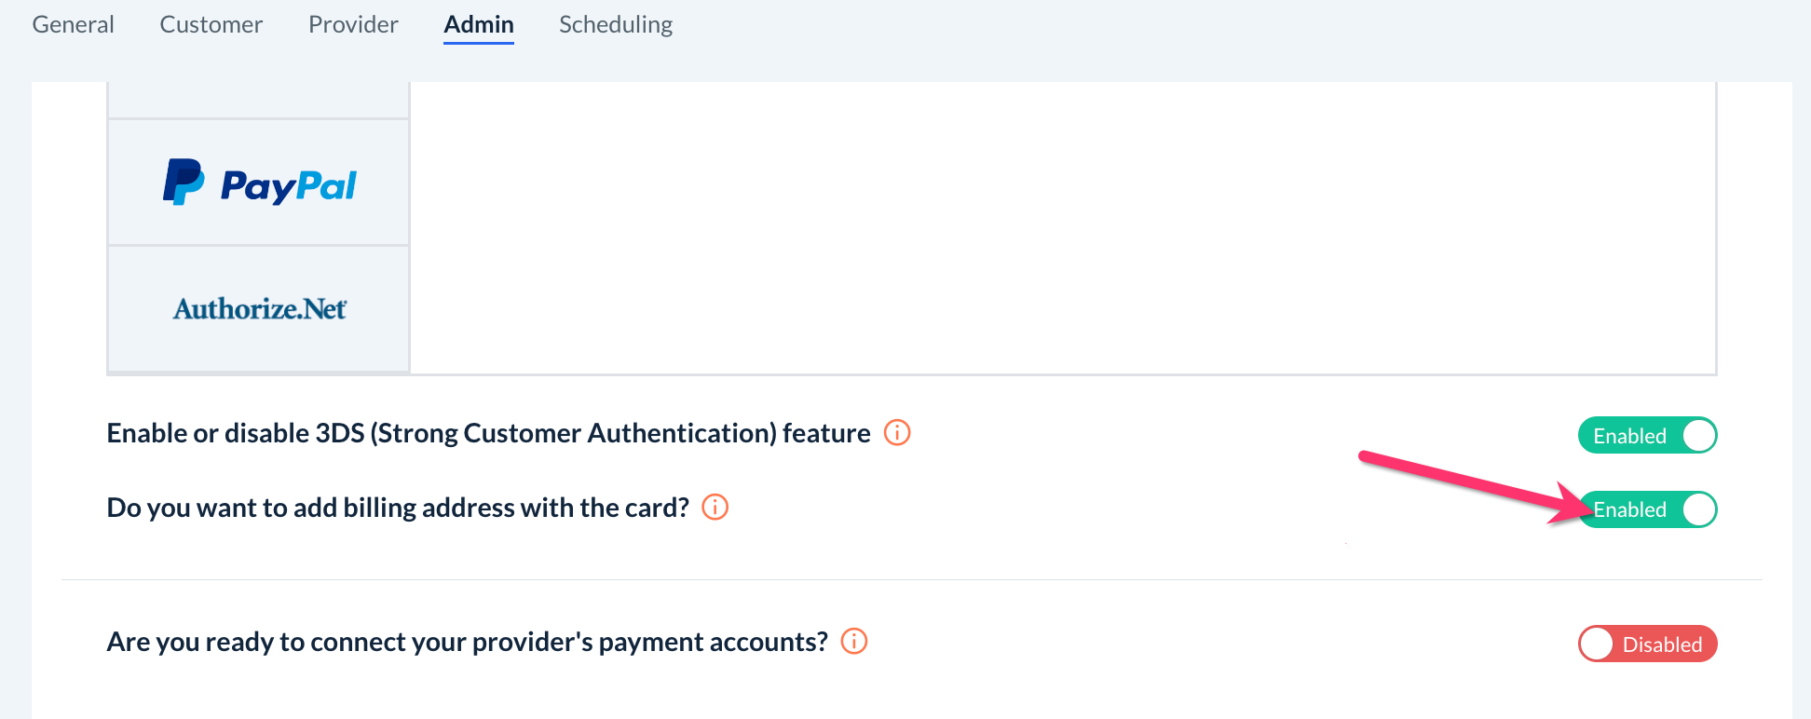Switch to the Customer tab
1811x719 pixels.
click(211, 24)
